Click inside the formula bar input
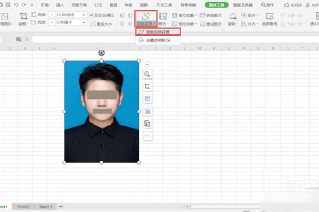 [x=175, y=39]
